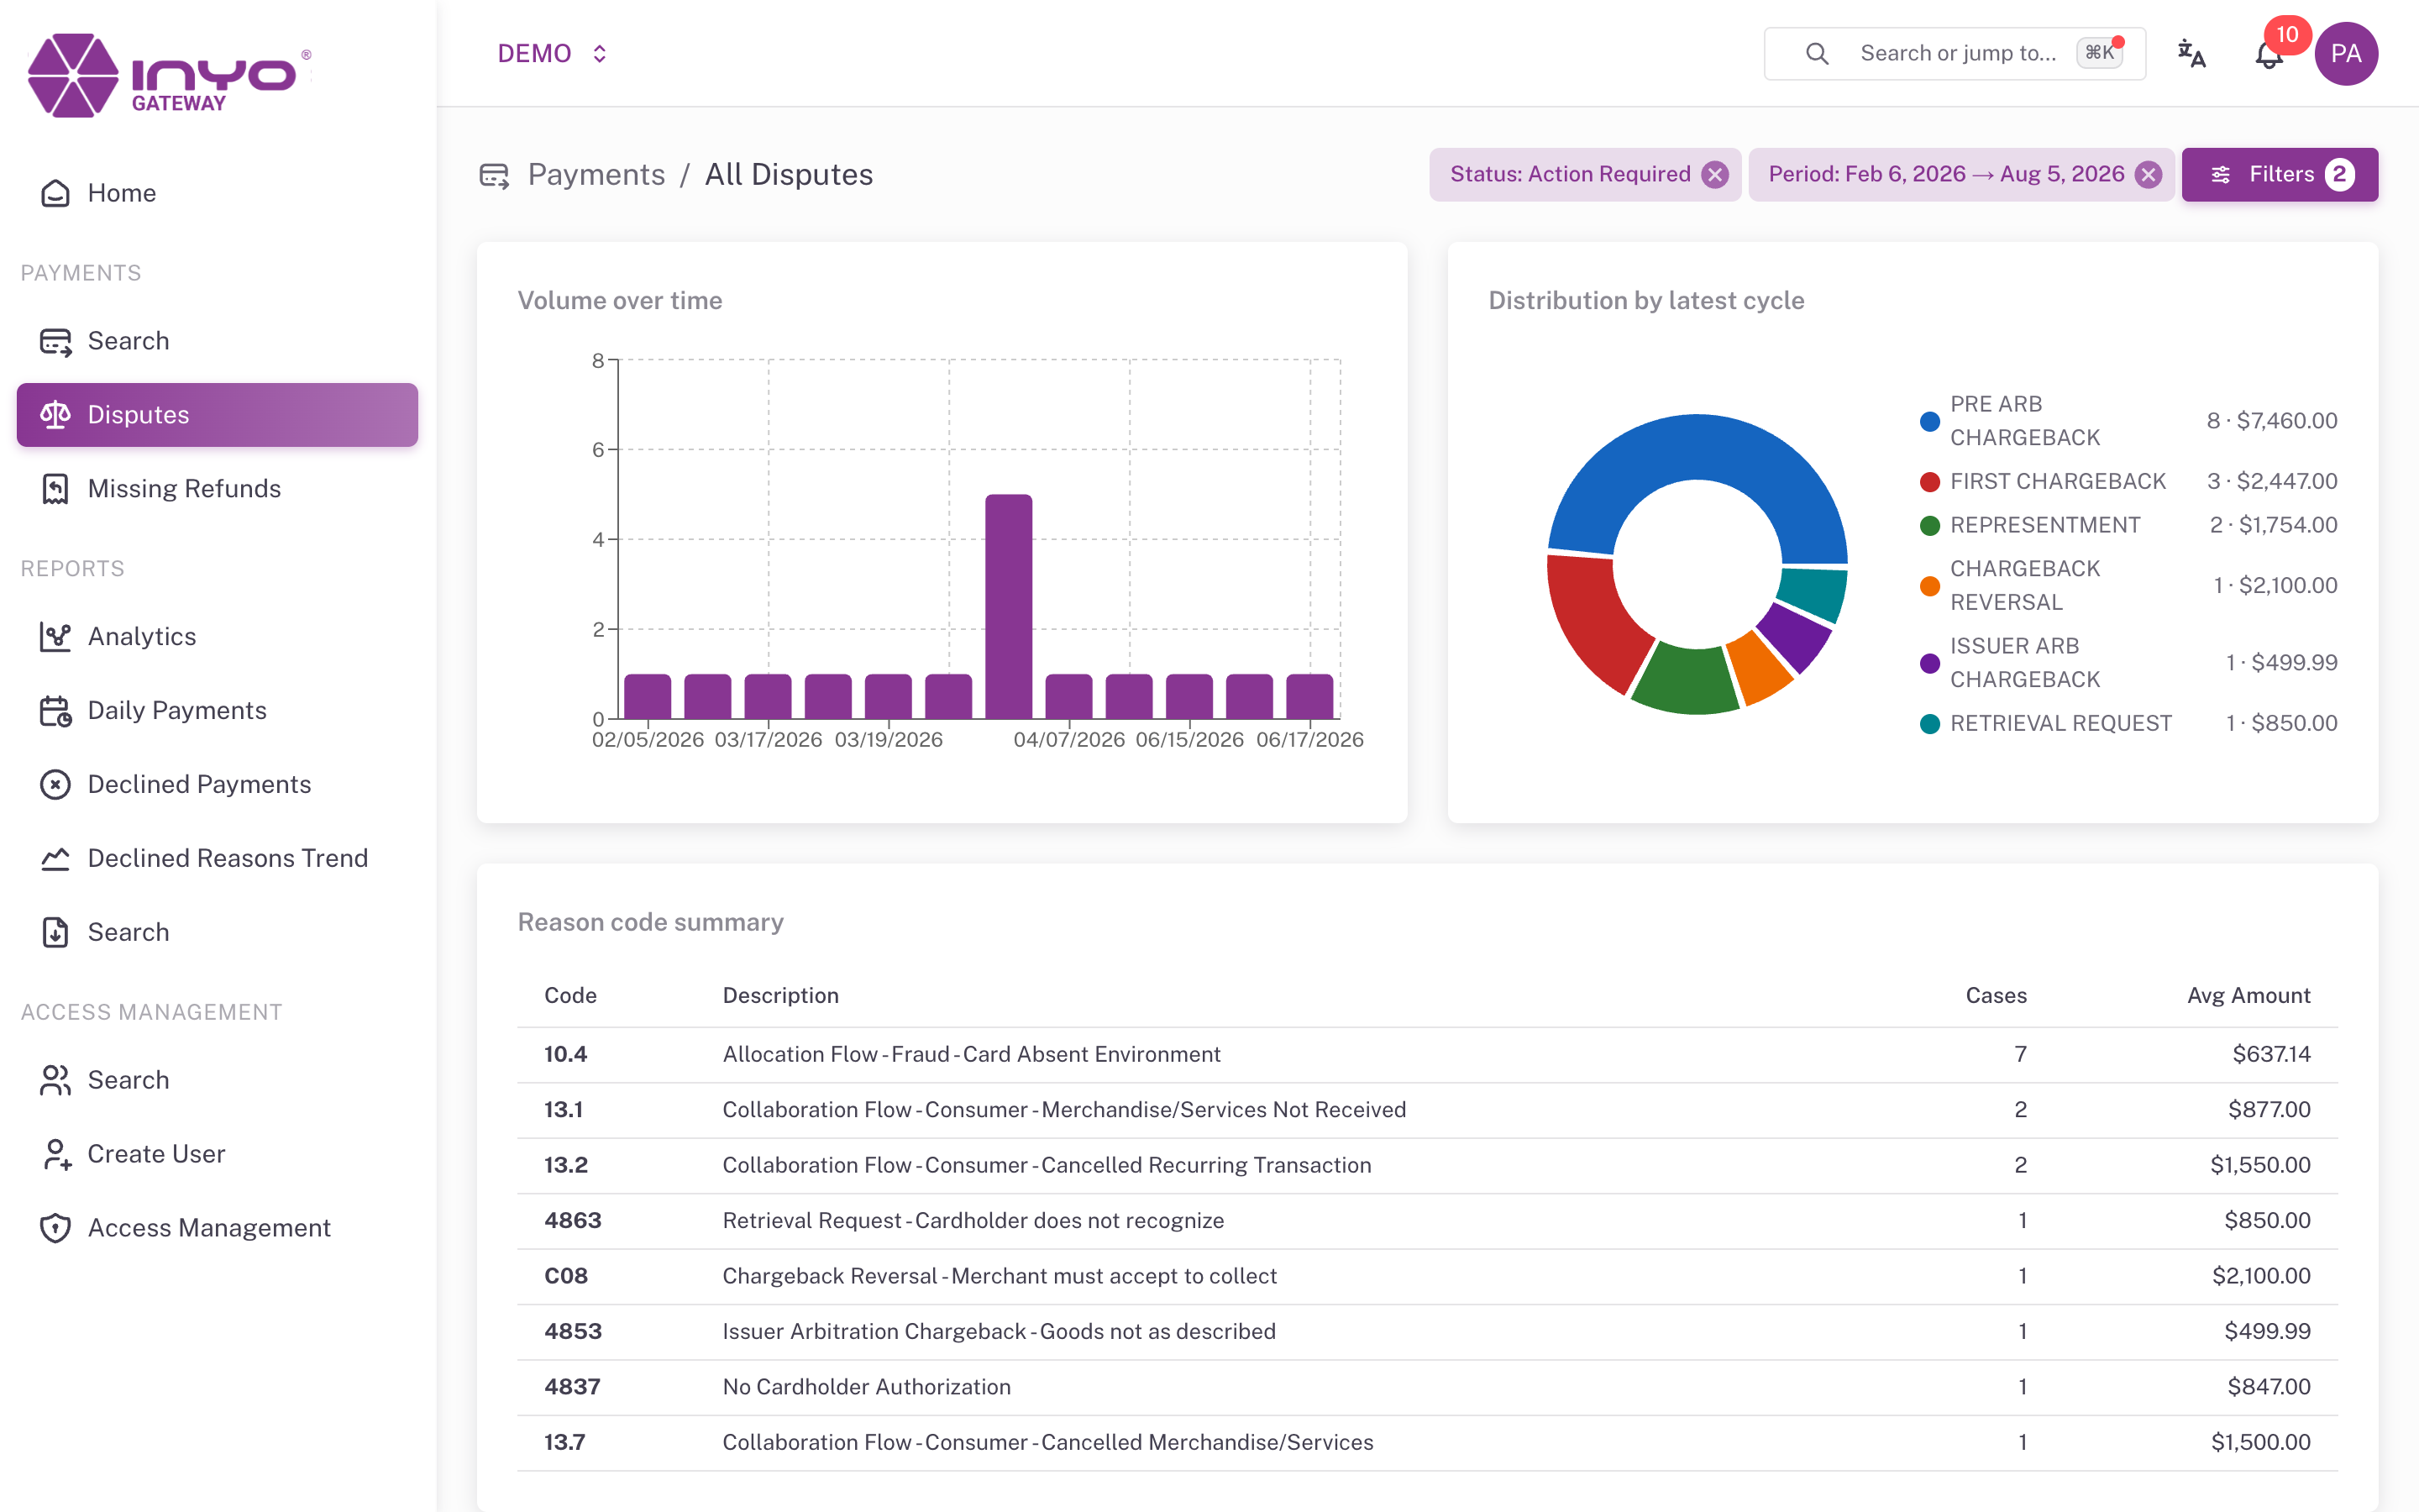Open the Home page in the sidebar

pos(217,193)
